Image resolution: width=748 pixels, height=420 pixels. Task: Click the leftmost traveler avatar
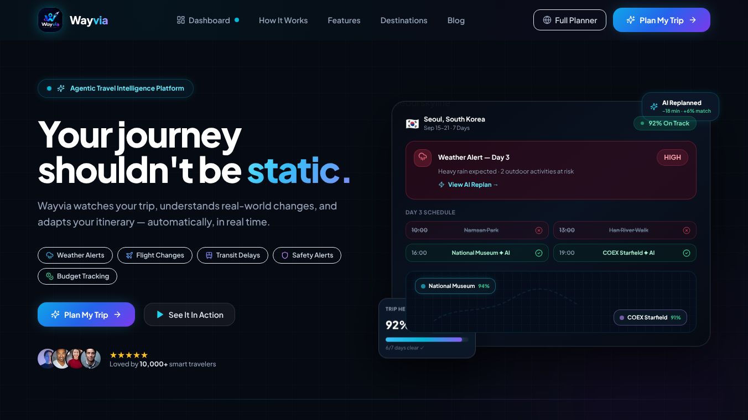pyautogui.click(x=47, y=359)
